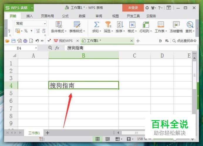Click the undo arrow icon
Screen dimensions: 203x146
point(37,41)
